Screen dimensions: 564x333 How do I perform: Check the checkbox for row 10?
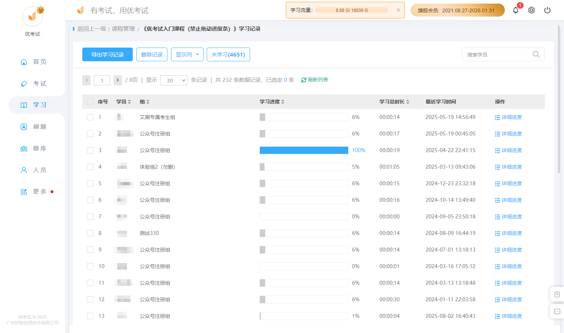point(90,266)
